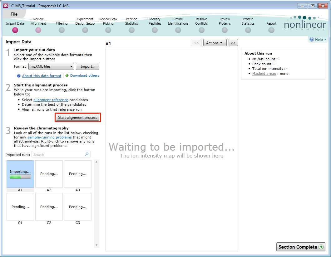Screen dimensions: 331x257
Task: Click the green download arrow icon
Action: [x=67, y=76]
